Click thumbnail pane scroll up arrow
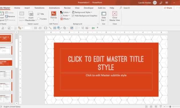Screen dimensions: 180x108 tap(17, 32)
